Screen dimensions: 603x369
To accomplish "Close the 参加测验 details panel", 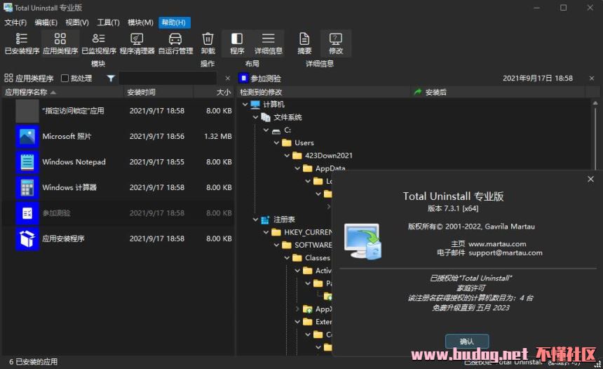I will (x=592, y=79).
